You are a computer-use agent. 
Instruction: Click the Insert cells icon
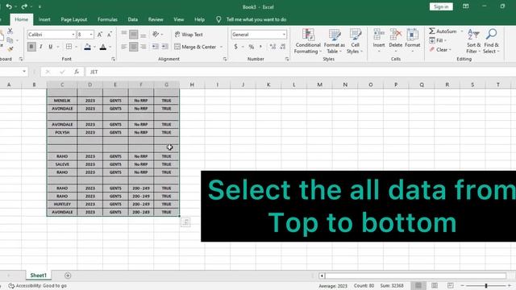[379, 34]
